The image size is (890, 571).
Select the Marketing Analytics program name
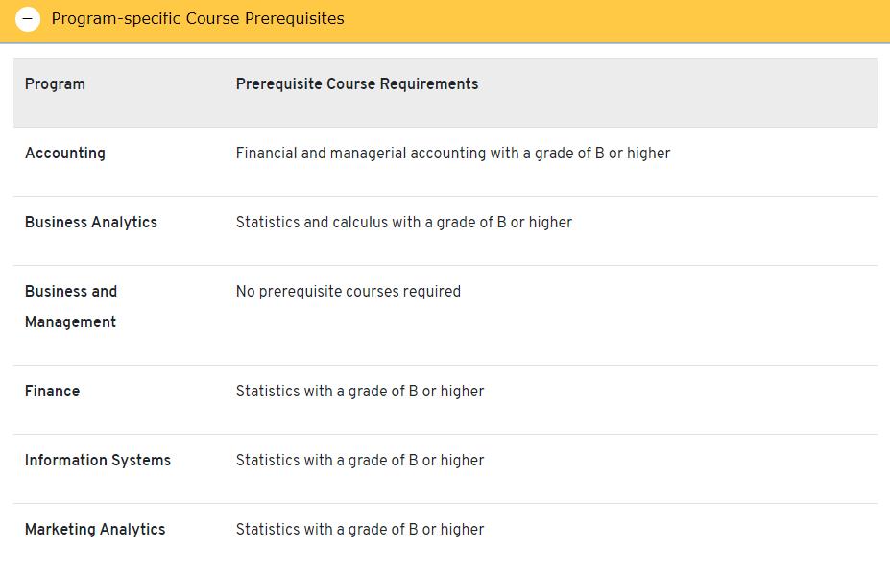click(95, 530)
